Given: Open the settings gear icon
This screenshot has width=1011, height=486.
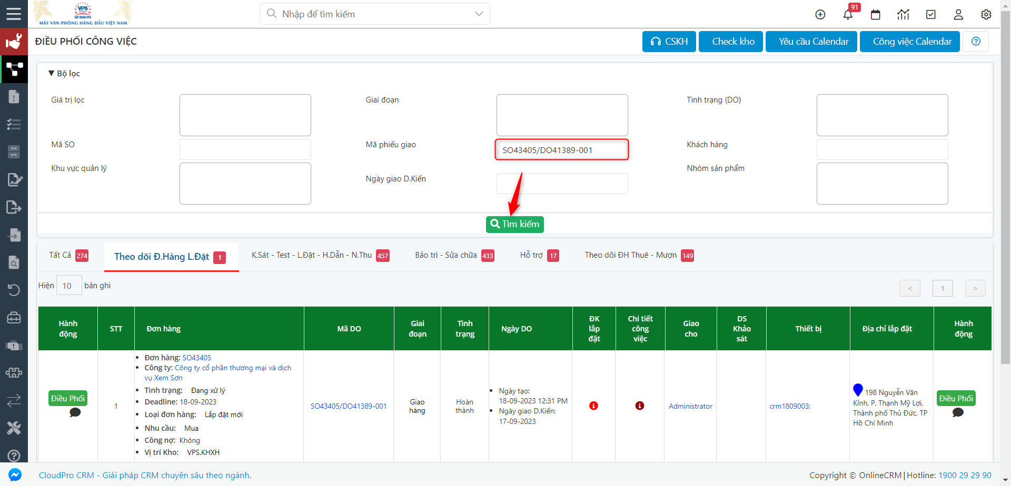Looking at the screenshot, I should (x=986, y=15).
